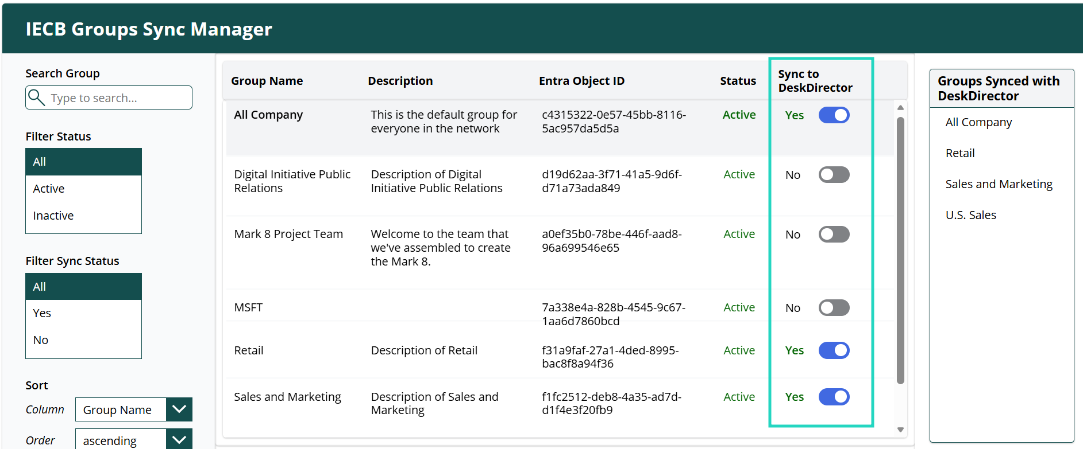Toggle MSFT sync to DeskDirector on

coord(834,308)
